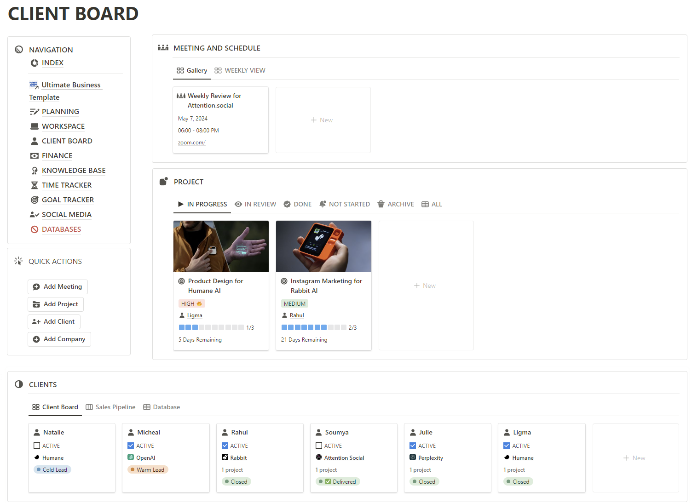This screenshot has width=692, height=503.
Task: Click the FINANCE cash icon
Action: coord(35,156)
